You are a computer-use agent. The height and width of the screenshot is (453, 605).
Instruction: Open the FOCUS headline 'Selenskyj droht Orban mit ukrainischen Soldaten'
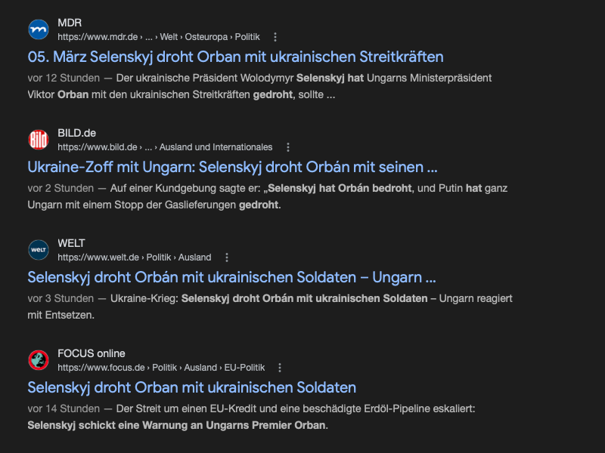tap(191, 387)
